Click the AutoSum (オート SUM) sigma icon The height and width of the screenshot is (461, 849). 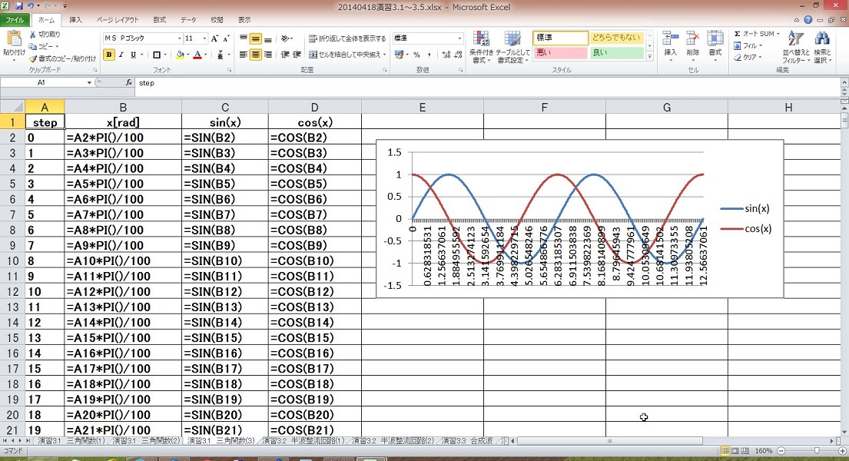pyautogui.click(x=738, y=34)
